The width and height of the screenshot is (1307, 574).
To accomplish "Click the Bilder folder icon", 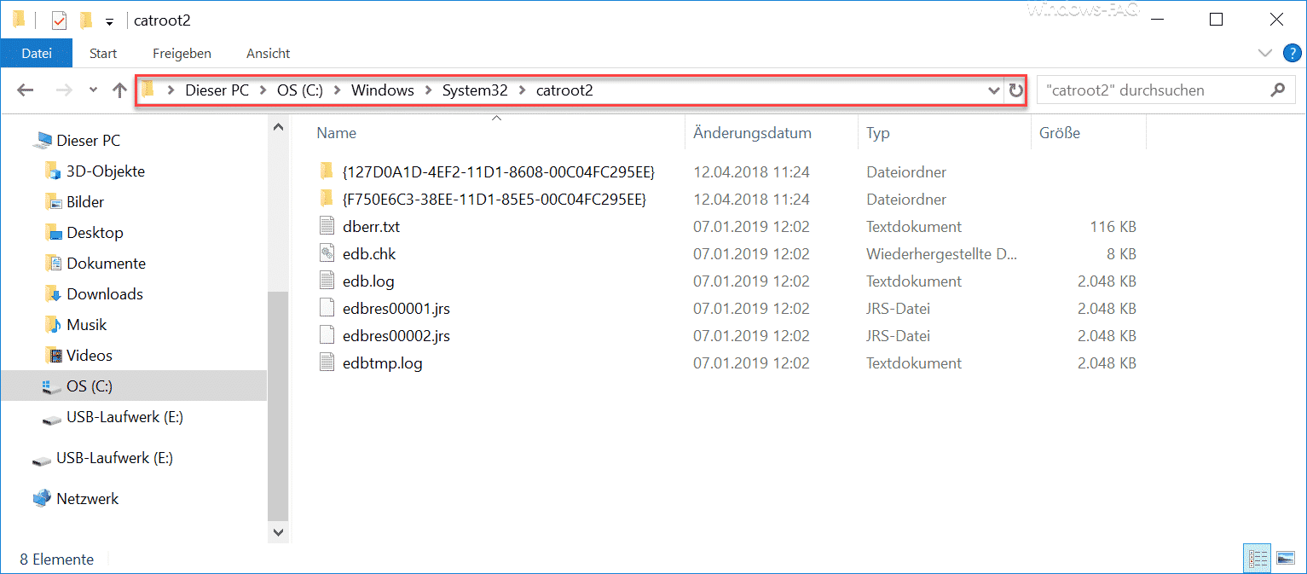I will coord(53,201).
